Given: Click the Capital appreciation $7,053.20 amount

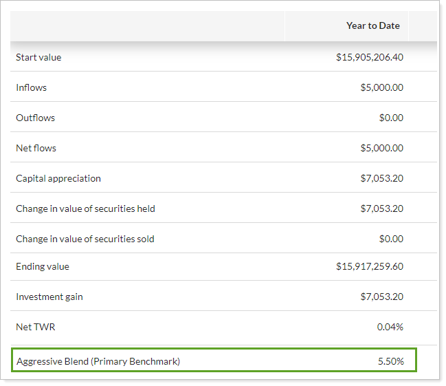Looking at the screenshot, I should pos(381,178).
